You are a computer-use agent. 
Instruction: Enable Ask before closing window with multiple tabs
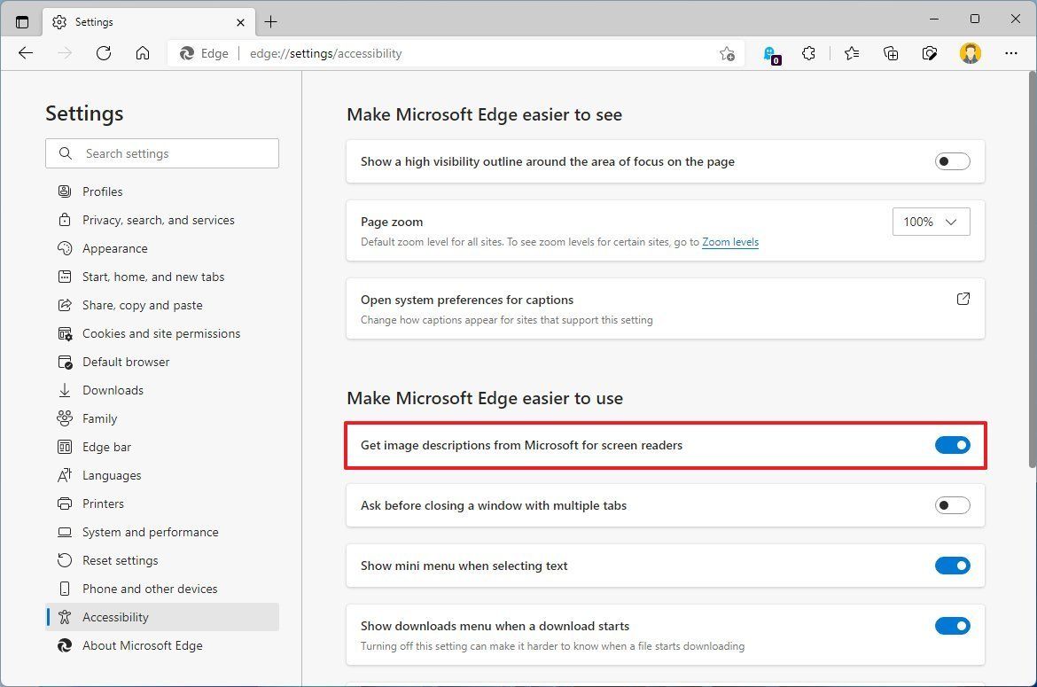click(x=952, y=505)
